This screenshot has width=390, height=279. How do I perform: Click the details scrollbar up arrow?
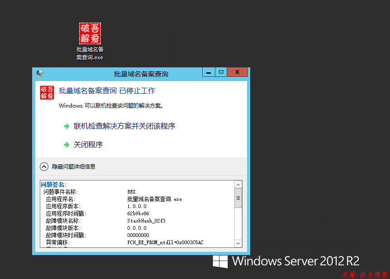[x=238, y=184]
